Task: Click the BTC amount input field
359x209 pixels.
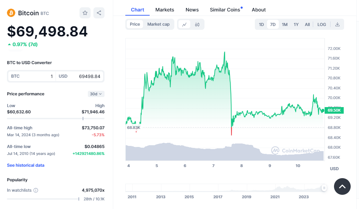Action: (32, 76)
